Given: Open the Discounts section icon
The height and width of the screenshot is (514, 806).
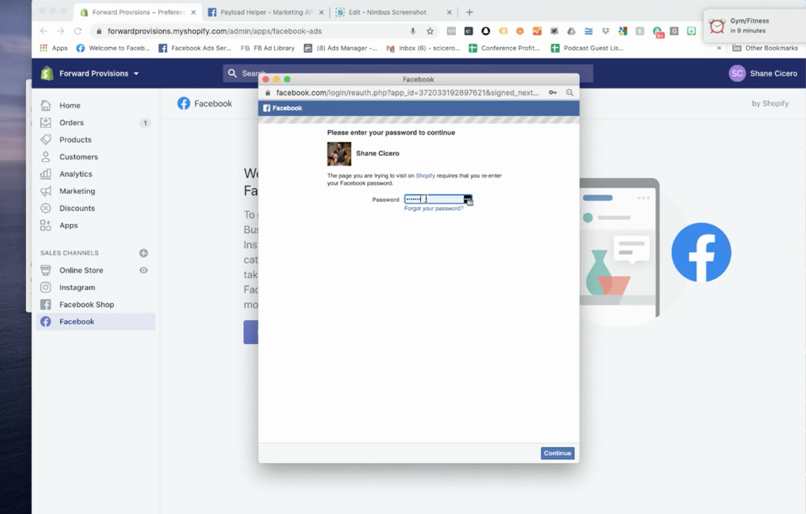Looking at the screenshot, I should point(46,208).
